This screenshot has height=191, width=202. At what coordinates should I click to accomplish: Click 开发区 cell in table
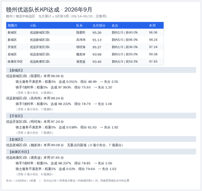click(x=12, y=47)
